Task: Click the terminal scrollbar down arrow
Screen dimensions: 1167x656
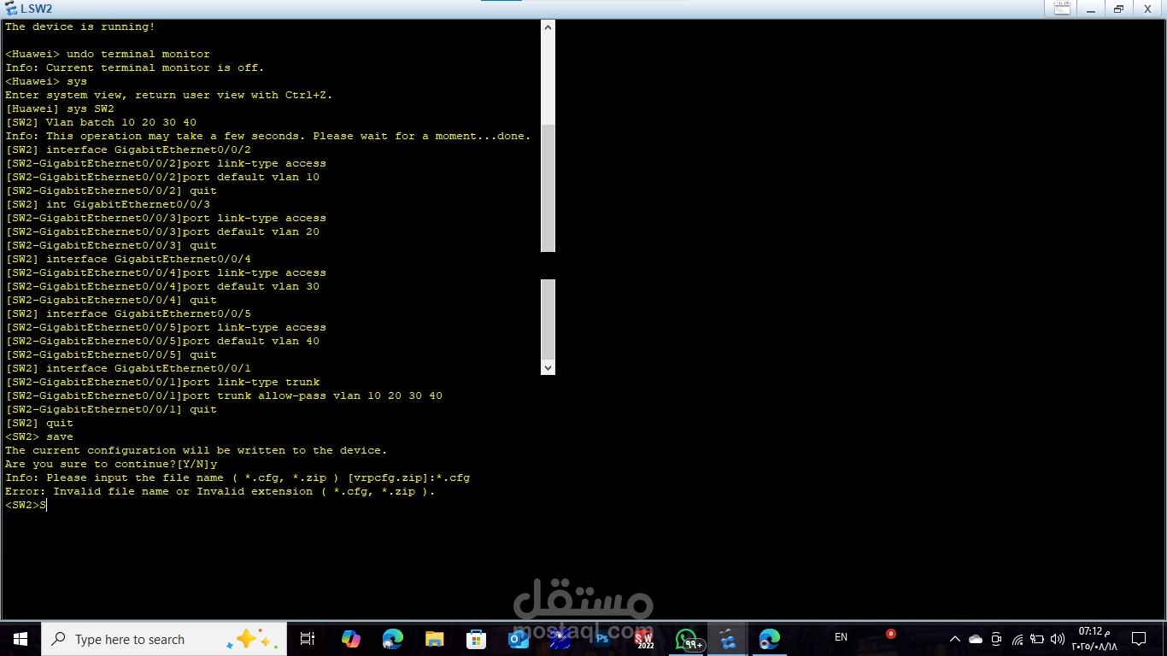Action: [x=548, y=367]
